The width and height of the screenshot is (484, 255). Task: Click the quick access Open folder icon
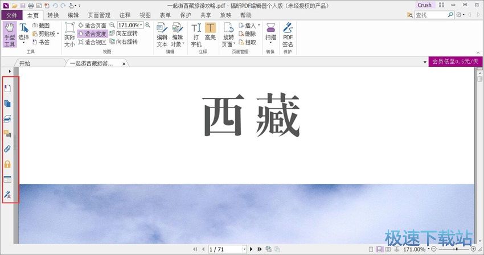click(14, 6)
